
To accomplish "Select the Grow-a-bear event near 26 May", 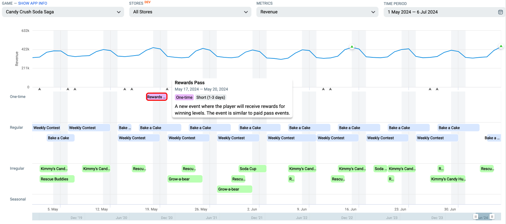I will [x=185, y=179].
